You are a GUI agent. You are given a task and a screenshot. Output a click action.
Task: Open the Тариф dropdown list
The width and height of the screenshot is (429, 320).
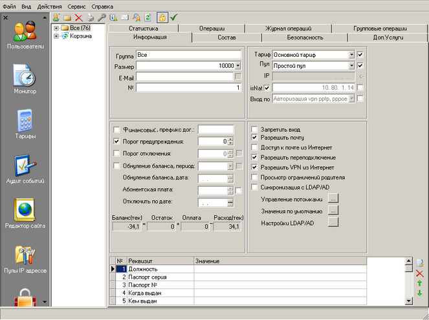coord(351,56)
